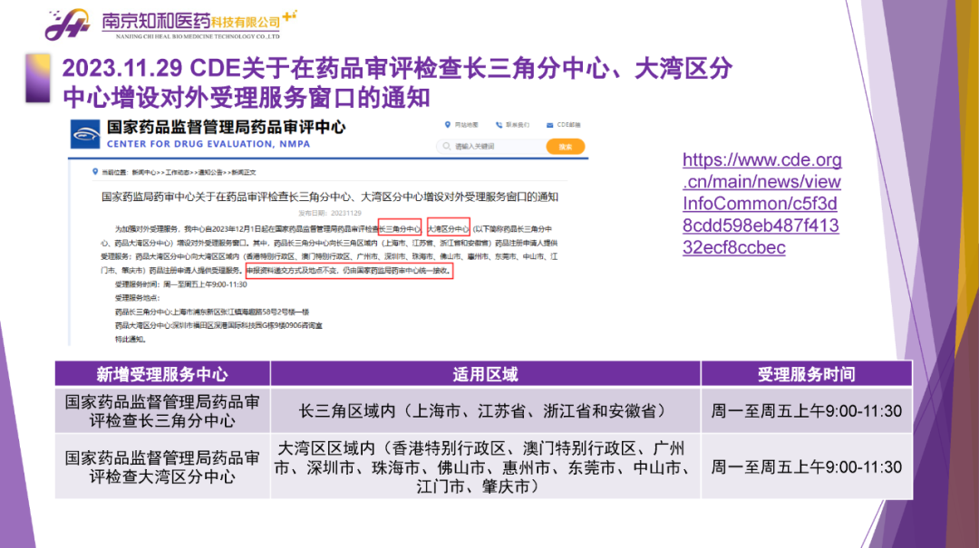Select the 新增受理服务中心 table header
Screen dimensions: 979x548
tap(162, 374)
